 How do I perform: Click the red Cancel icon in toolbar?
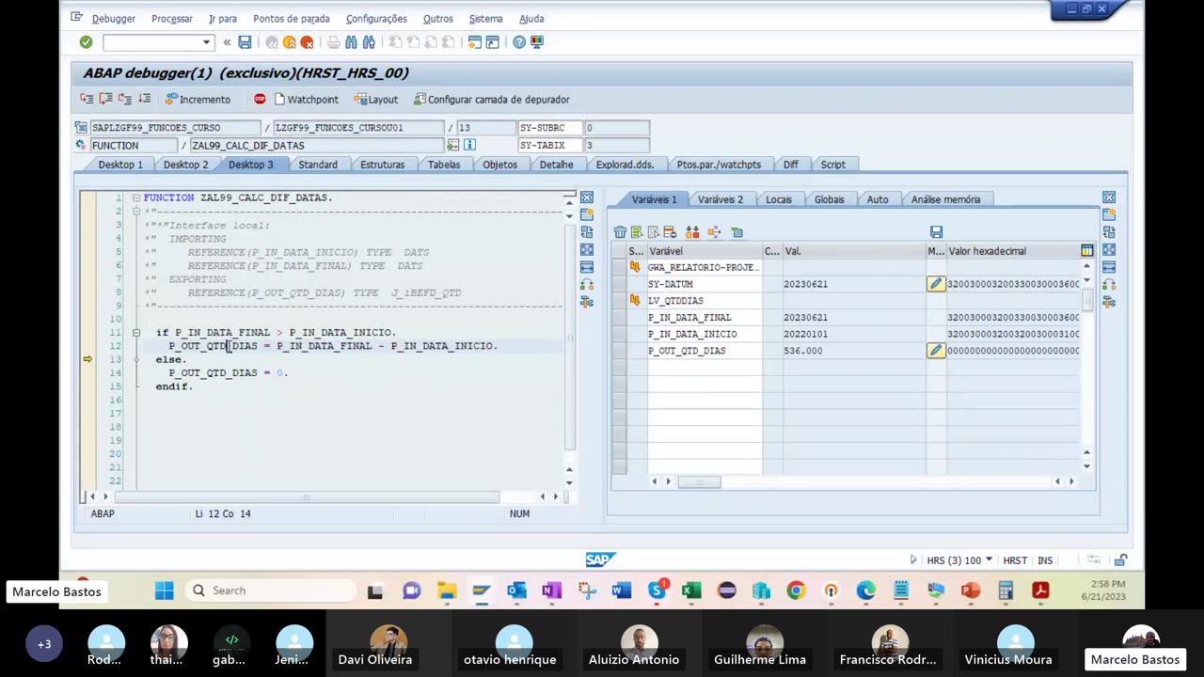pyautogui.click(x=307, y=42)
